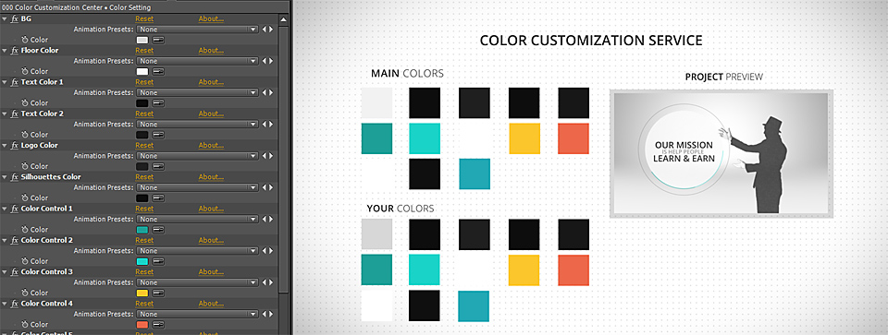Open Animation Presets dropdown for Color Control 1
Screen dimensions: 888x335
click(x=198, y=220)
